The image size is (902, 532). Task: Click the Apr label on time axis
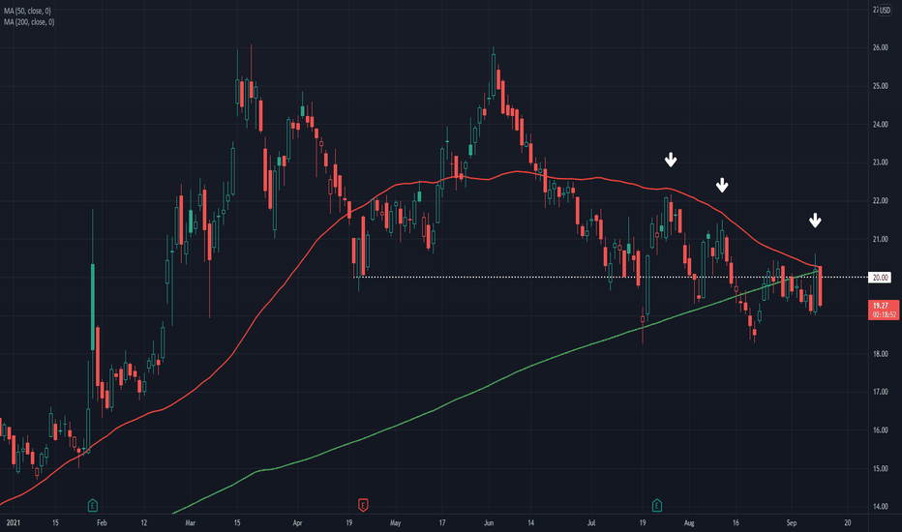[x=297, y=522]
